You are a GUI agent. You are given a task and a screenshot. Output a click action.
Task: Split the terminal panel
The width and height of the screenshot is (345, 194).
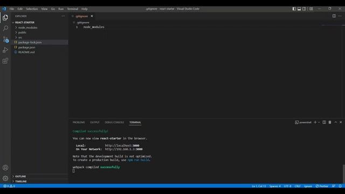[x=324, y=122]
